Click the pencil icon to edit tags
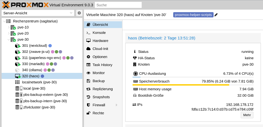The width and height of the screenshot is (263, 127). pos(216,15)
